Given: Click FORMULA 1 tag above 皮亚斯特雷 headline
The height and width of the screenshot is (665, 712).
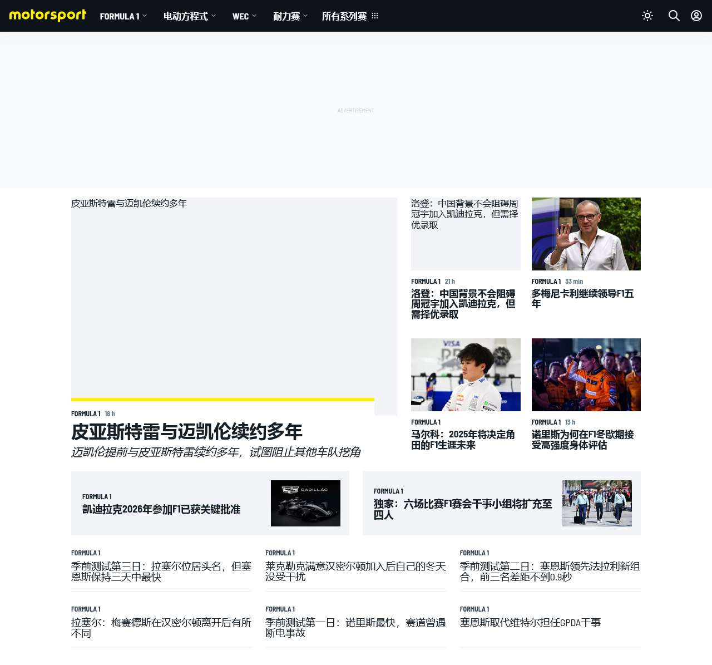Looking at the screenshot, I should (86, 414).
